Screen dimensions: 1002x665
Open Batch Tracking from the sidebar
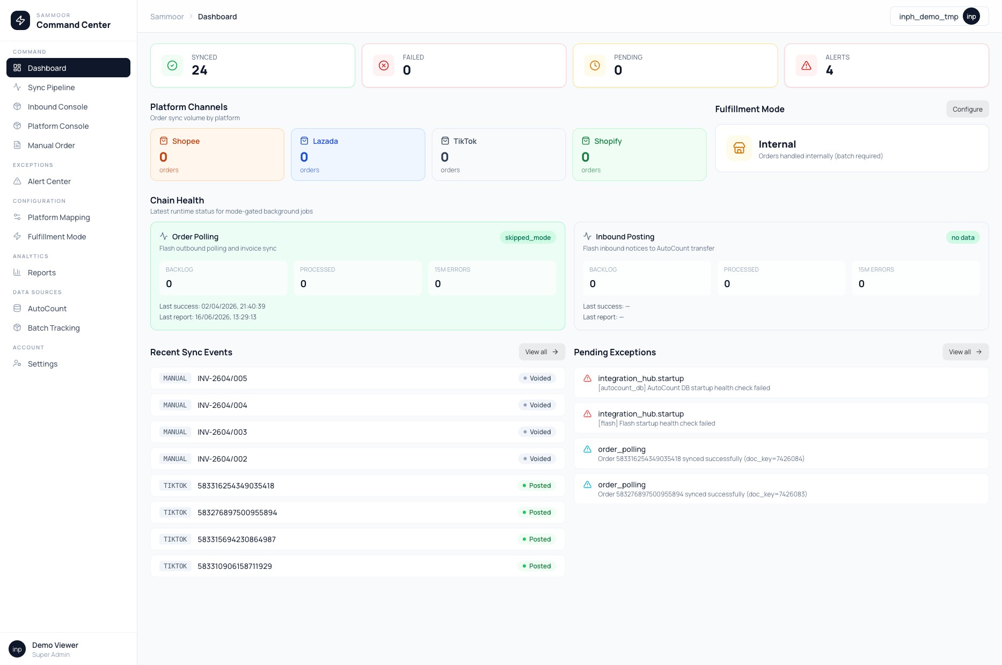click(x=68, y=327)
